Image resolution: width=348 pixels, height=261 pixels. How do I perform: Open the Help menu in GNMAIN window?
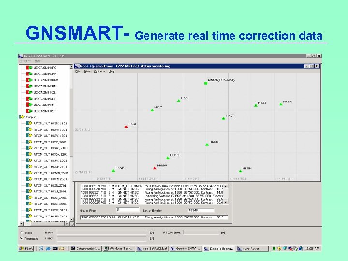point(38,61)
